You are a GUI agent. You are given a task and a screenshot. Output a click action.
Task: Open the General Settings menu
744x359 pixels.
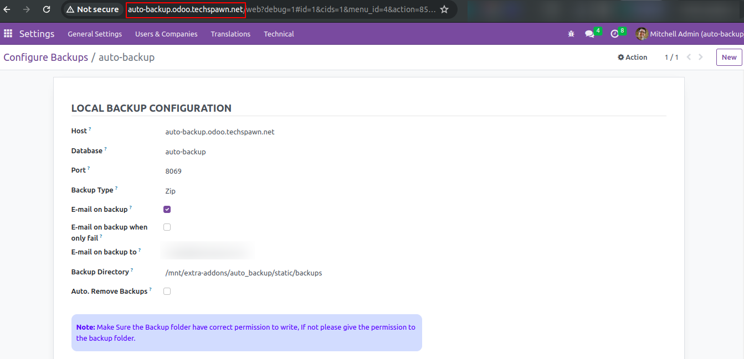pyautogui.click(x=95, y=34)
